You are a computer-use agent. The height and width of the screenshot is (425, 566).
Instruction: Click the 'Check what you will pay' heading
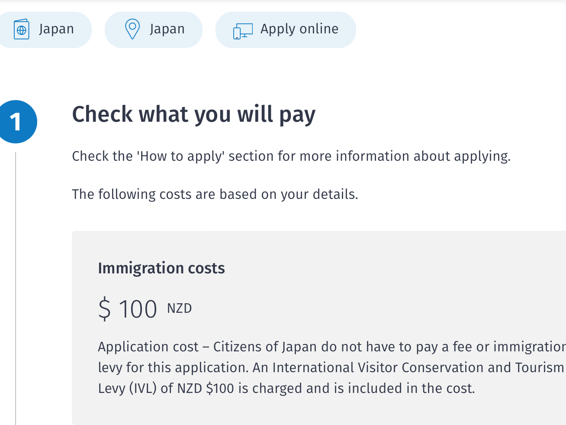coord(193,114)
